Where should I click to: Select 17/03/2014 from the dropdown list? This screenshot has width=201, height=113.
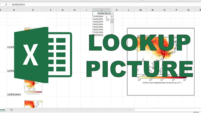point(98,32)
